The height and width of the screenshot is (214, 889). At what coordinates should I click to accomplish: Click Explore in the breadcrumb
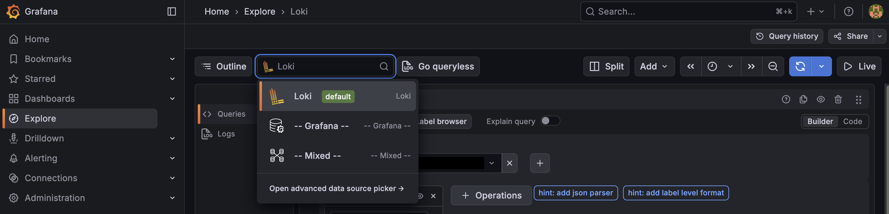tap(259, 11)
